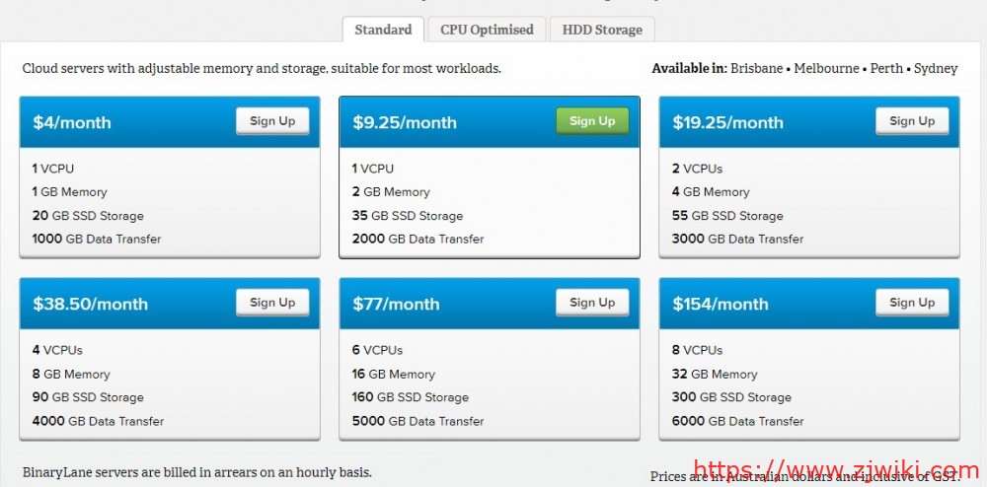The height and width of the screenshot is (487, 987).
Task: Click the $4/month price heading
Action: coord(72,123)
